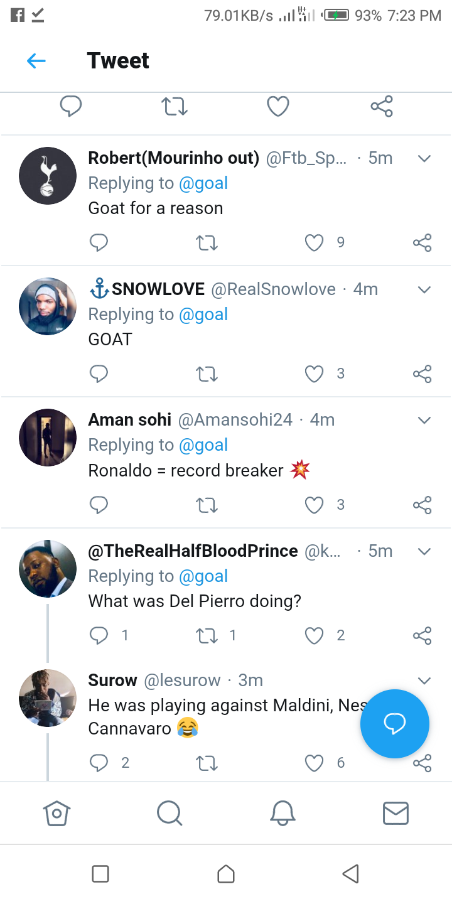Expand options chevron on Robert's reply
This screenshot has width=452, height=904.
point(424,159)
